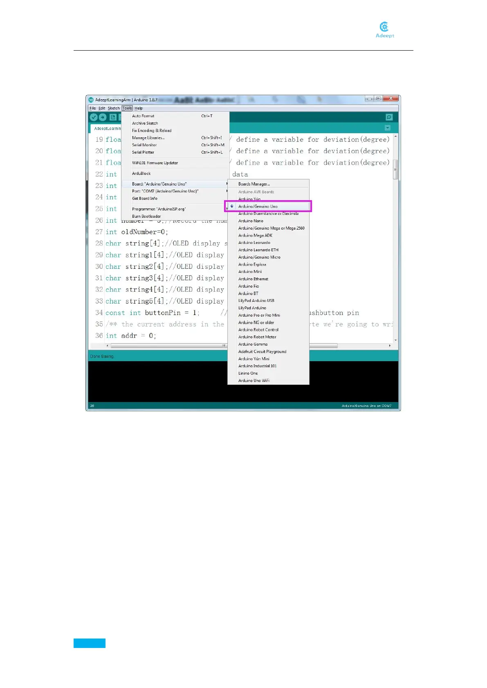Select Arduino Uno WiFi board
The image size is (487, 688).
pos(268,381)
